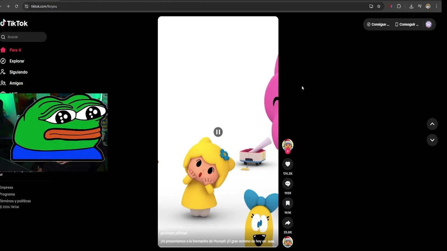Open the red-blue extension icon
The width and height of the screenshot is (447, 251).
390,6
